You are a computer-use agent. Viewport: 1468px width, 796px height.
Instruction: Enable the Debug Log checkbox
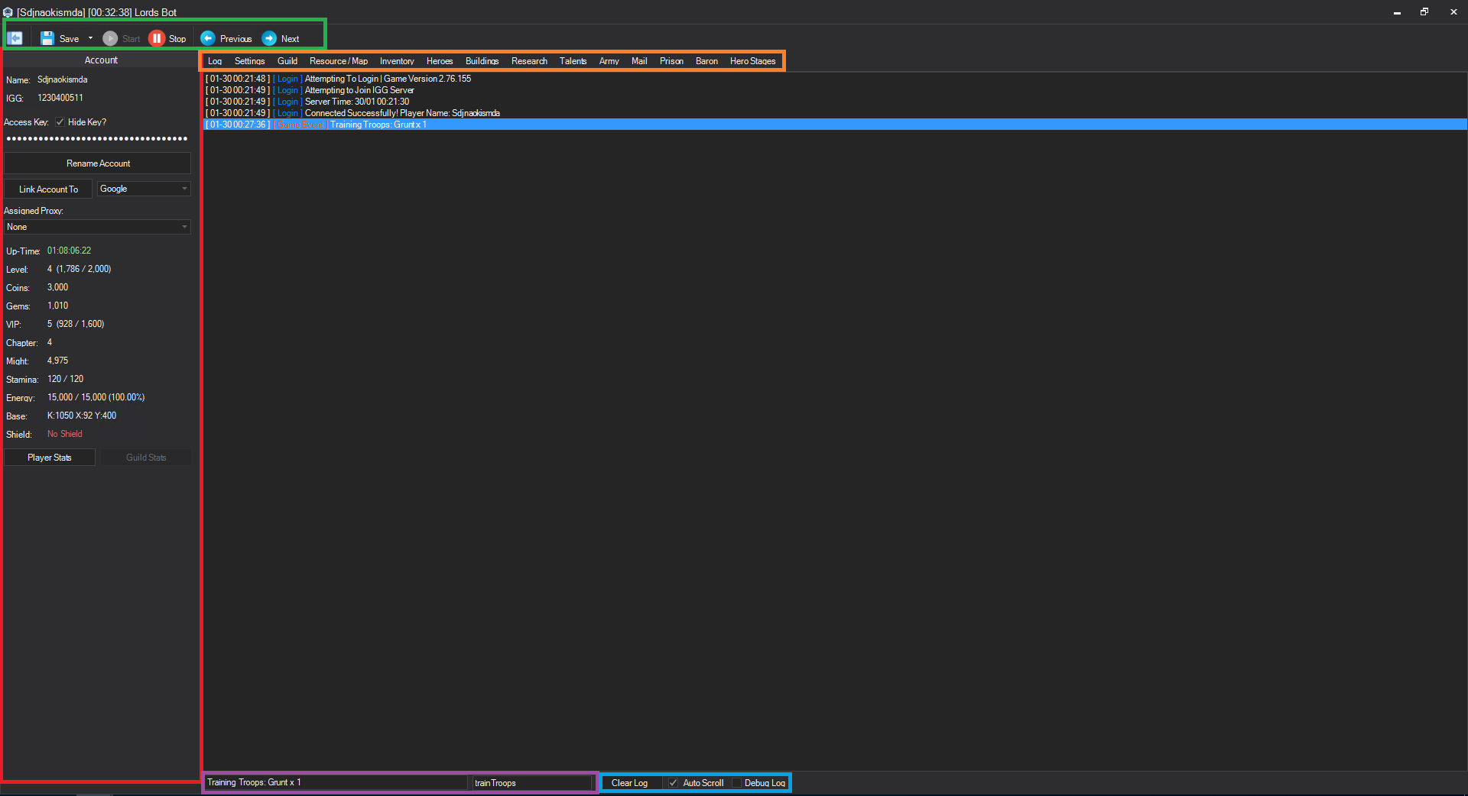click(737, 783)
